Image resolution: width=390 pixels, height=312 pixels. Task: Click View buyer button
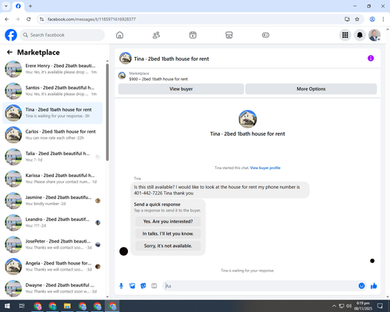click(181, 89)
